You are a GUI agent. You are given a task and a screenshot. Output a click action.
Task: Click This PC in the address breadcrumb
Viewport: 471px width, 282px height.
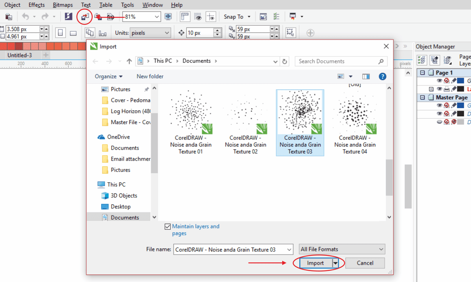coord(162,61)
